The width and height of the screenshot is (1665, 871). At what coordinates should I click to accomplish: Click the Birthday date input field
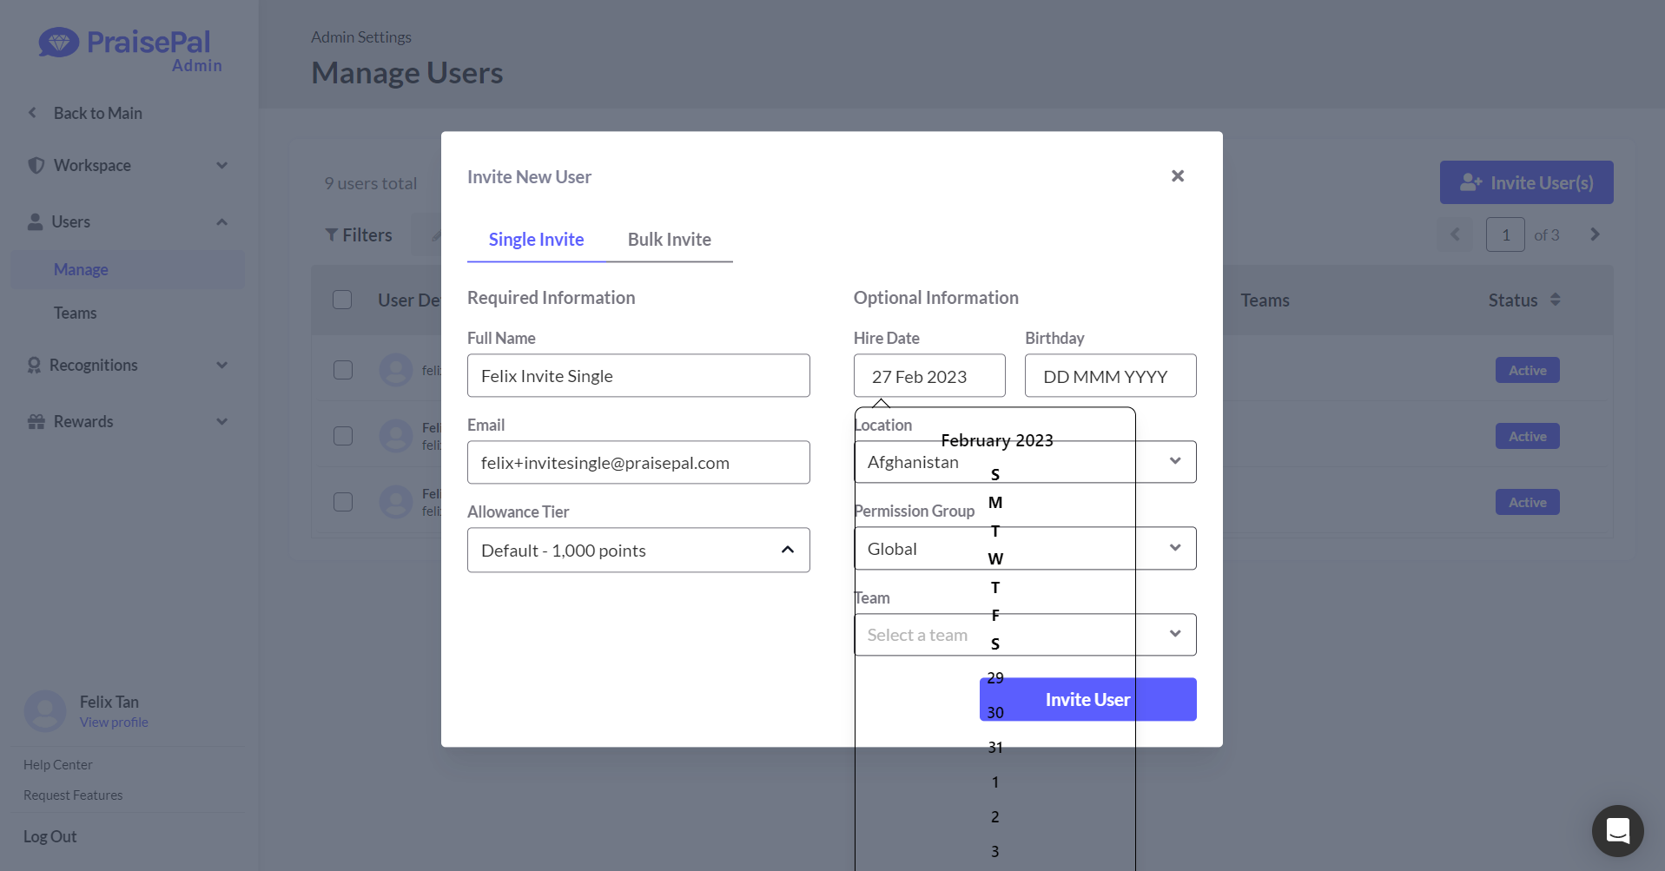point(1110,376)
